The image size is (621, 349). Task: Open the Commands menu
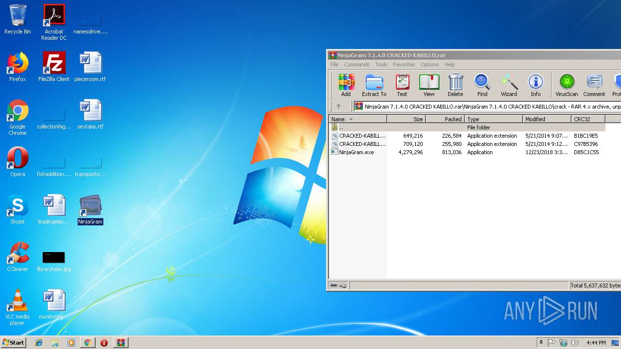[357, 64]
